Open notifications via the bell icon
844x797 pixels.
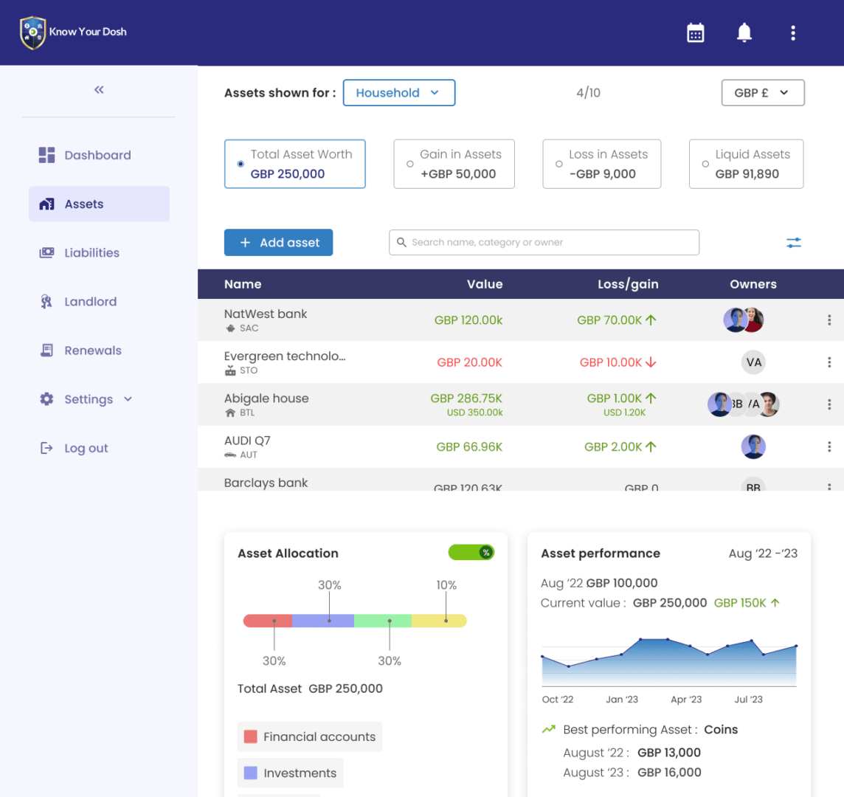click(744, 32)
